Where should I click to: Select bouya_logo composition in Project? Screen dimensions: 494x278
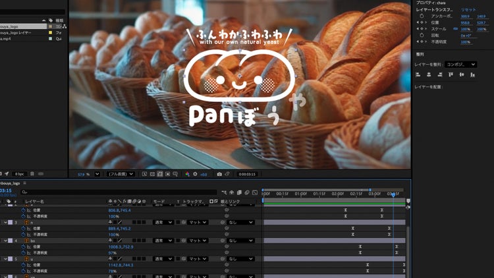[23, 26]
